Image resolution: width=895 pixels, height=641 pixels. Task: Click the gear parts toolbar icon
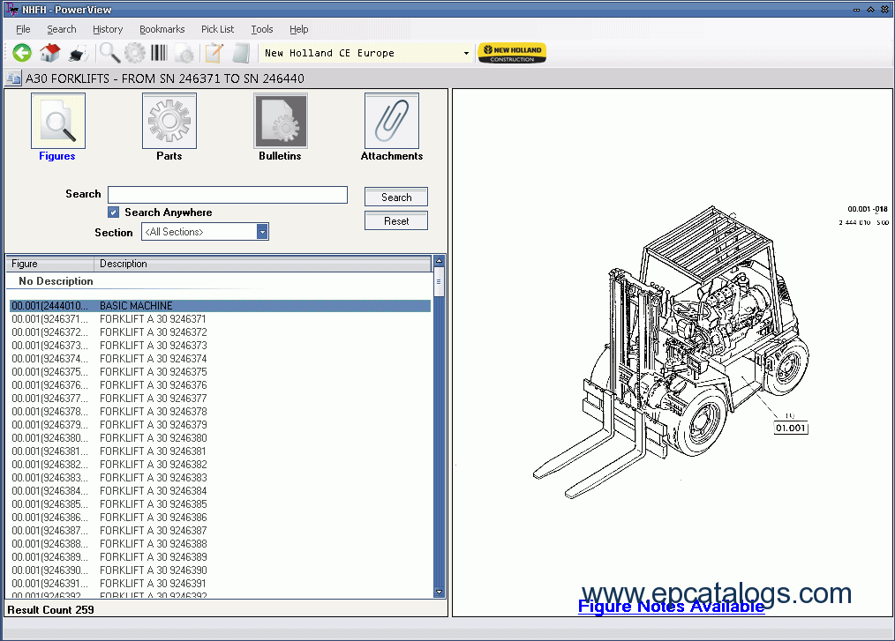(135, 53)
